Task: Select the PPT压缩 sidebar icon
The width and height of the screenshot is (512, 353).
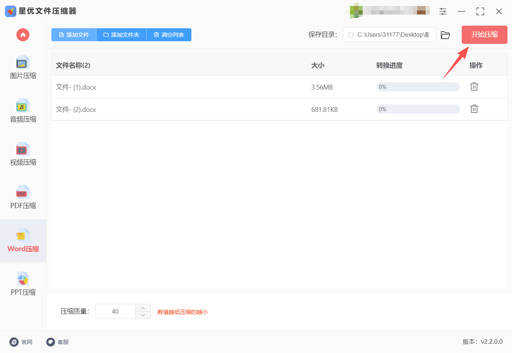Action: click(x=23, y=283)
